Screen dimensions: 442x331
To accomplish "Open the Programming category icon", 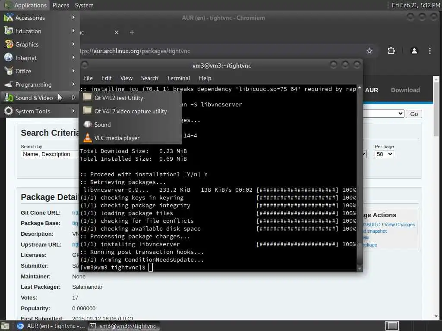I will click(9, 84).
